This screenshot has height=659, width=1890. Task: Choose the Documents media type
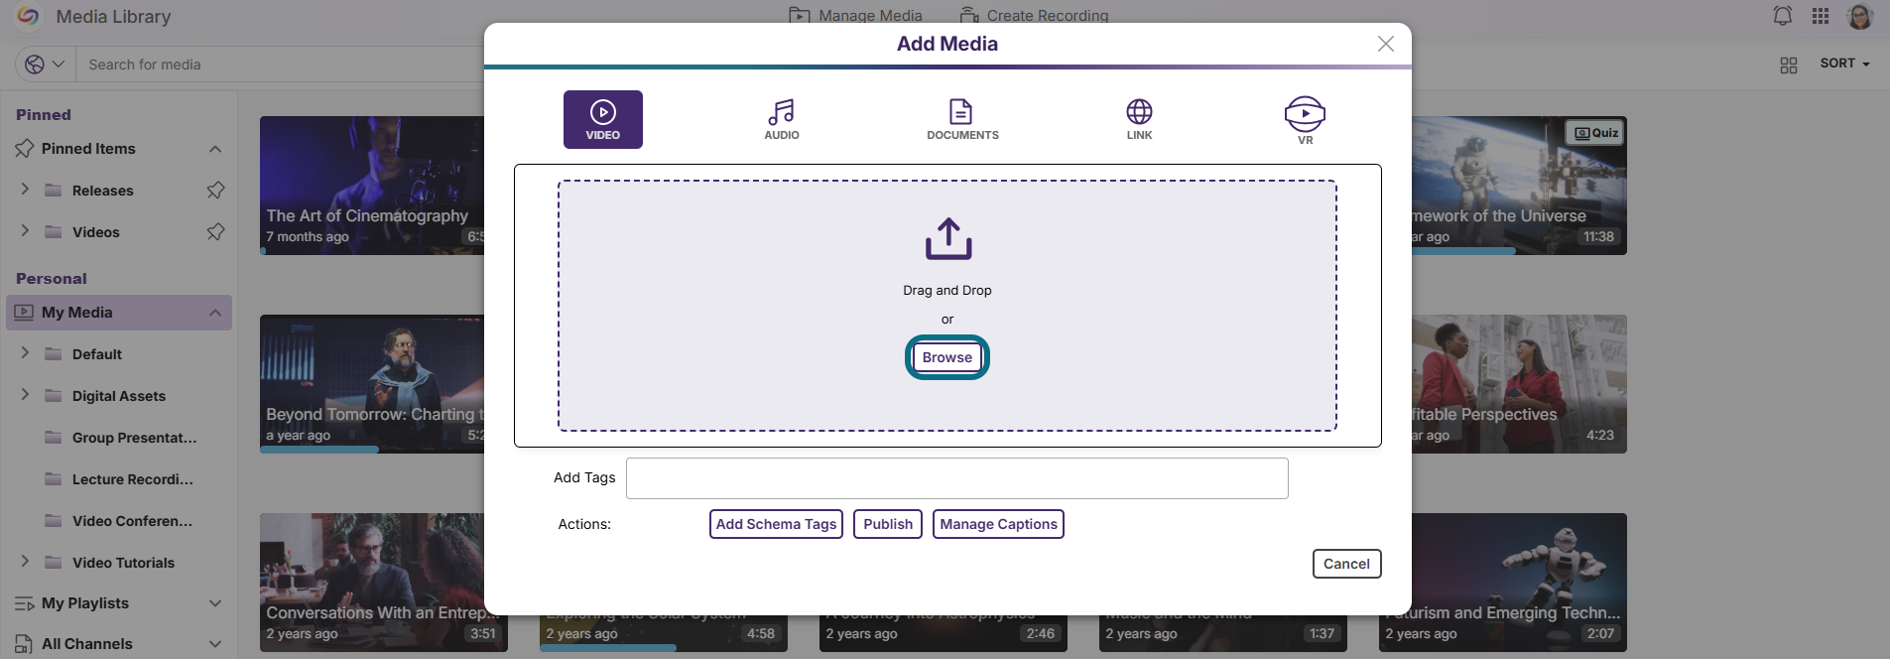coord(962,119)
